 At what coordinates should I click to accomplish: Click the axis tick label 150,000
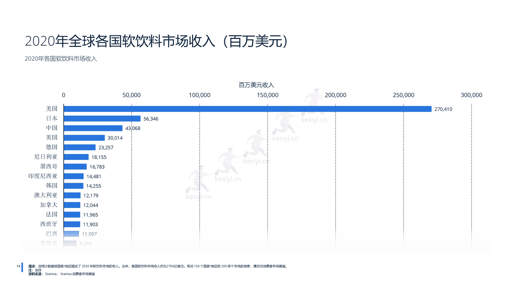(267, 95)
